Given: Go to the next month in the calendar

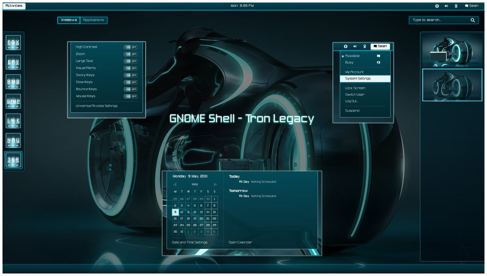Looking at the screenshot, I should (215, 184).
